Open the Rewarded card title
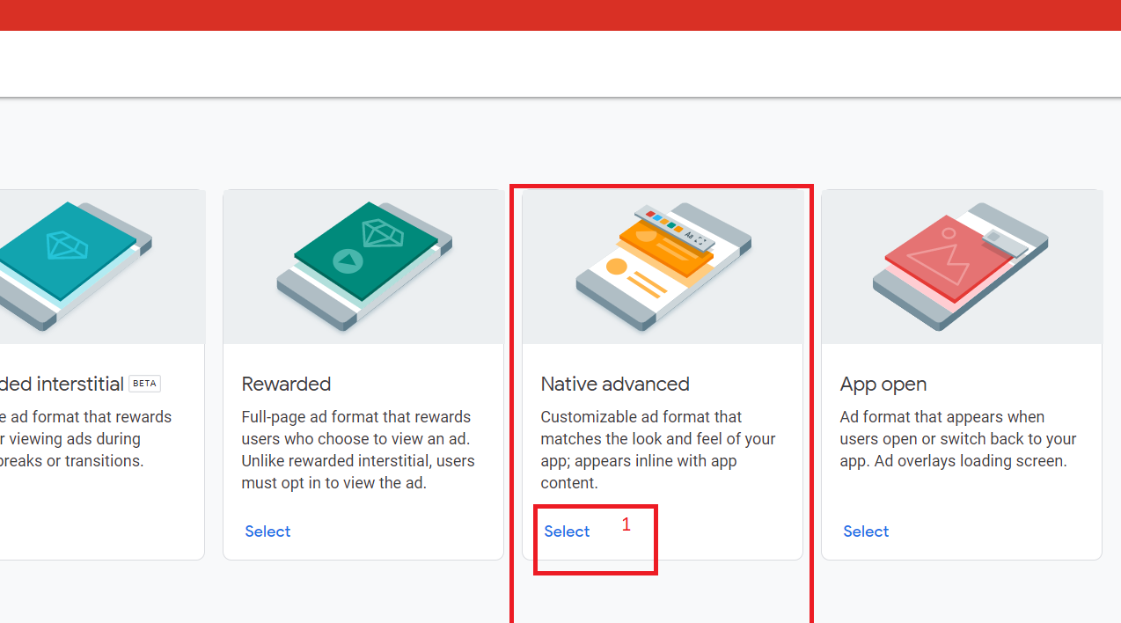 (x=286, y=384)
